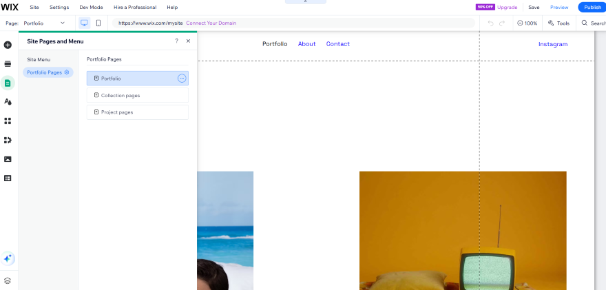Open the Pages and Menu sidebar icon
The image size is (606, 290).
point(8,83)
